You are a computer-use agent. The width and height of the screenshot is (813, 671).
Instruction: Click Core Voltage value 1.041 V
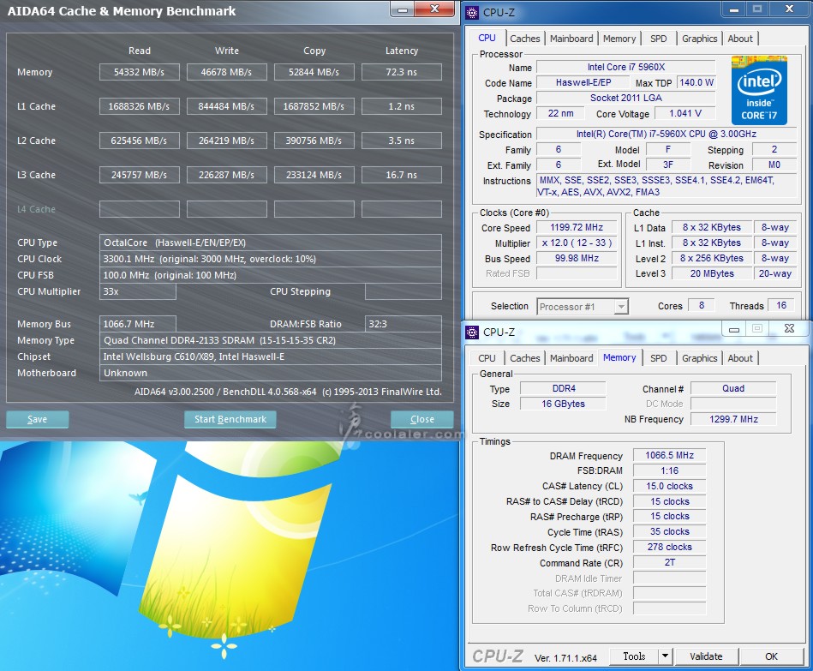click(685, 114)
